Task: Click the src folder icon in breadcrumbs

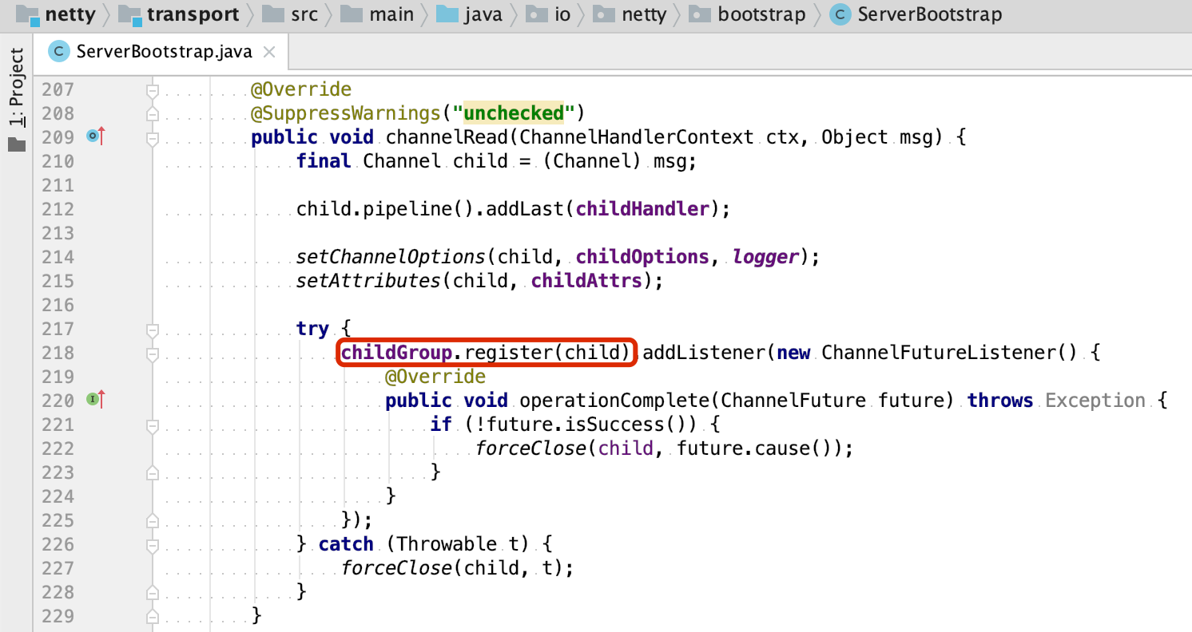Action: coord(275,14)
